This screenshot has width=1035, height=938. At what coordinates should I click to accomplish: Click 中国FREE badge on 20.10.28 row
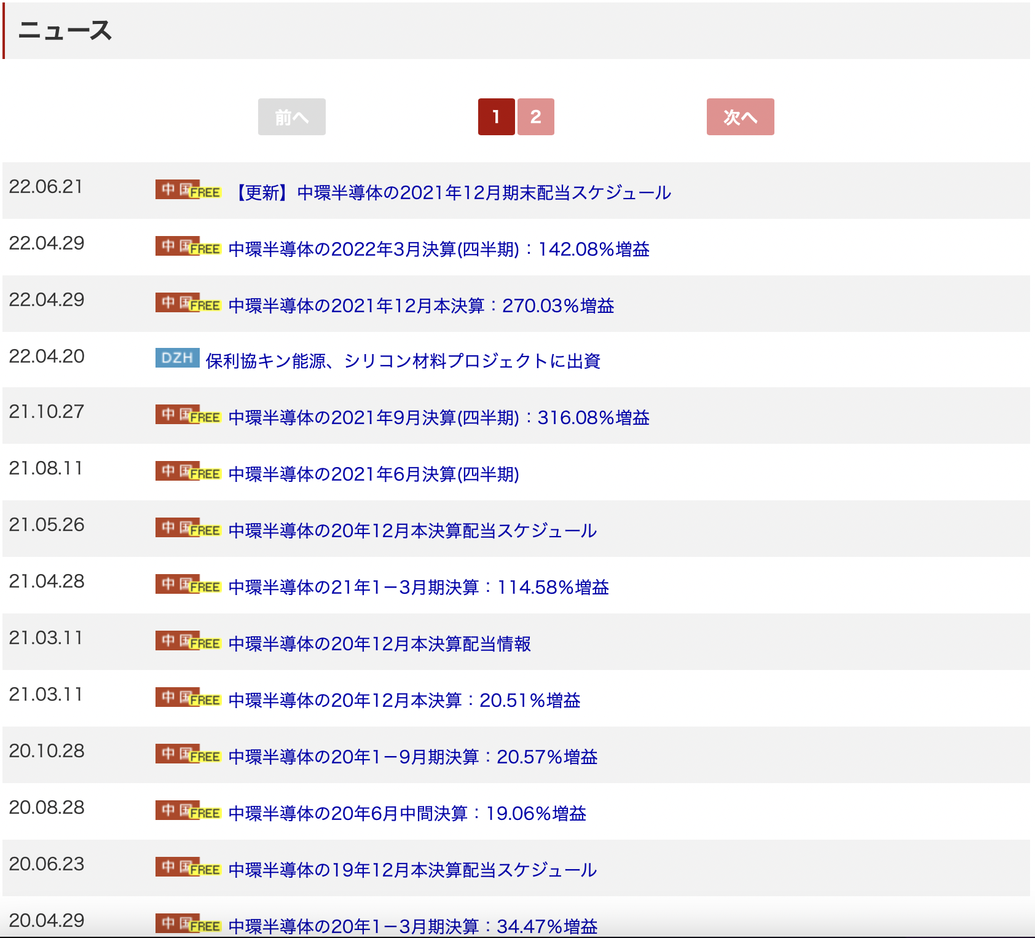188,754
